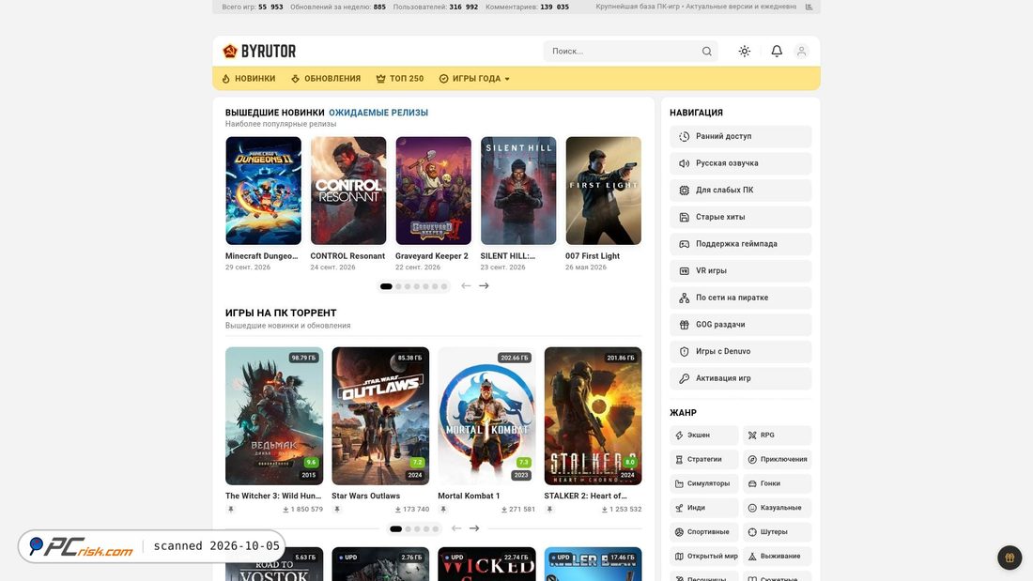Go to ТОП 250 section
The image size is (1033, 581).
point(400,79)
